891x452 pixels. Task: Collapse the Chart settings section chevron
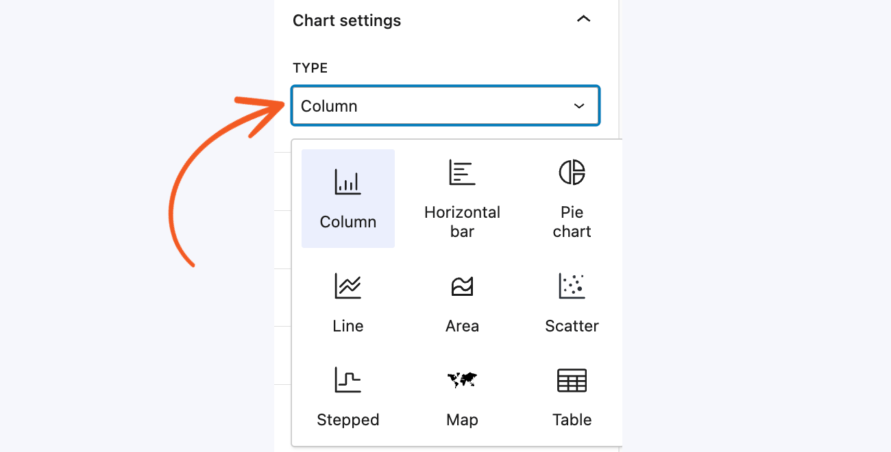[583, 20]
